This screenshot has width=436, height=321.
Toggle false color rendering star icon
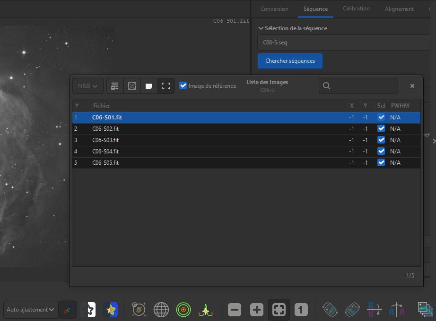pyautogui.click(x=111, y=310)
